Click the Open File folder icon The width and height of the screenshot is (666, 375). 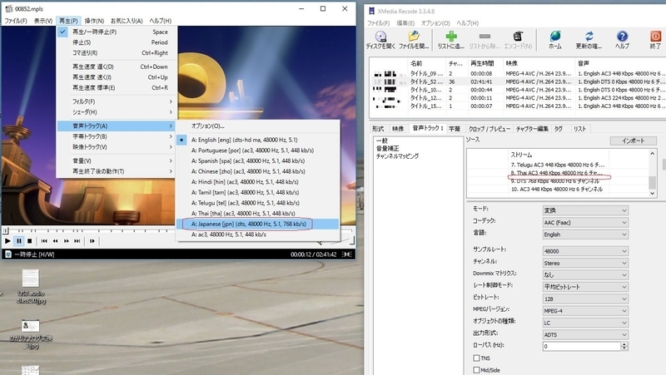413,37
